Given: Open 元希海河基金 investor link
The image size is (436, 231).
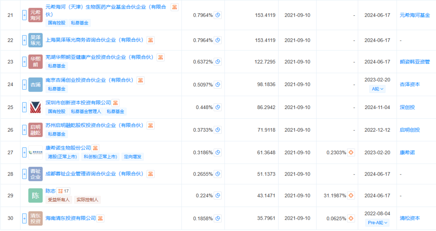Looking at the screenshot, I should pos(415,15).
